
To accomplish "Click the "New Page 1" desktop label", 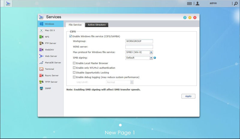I will [120, 133].
